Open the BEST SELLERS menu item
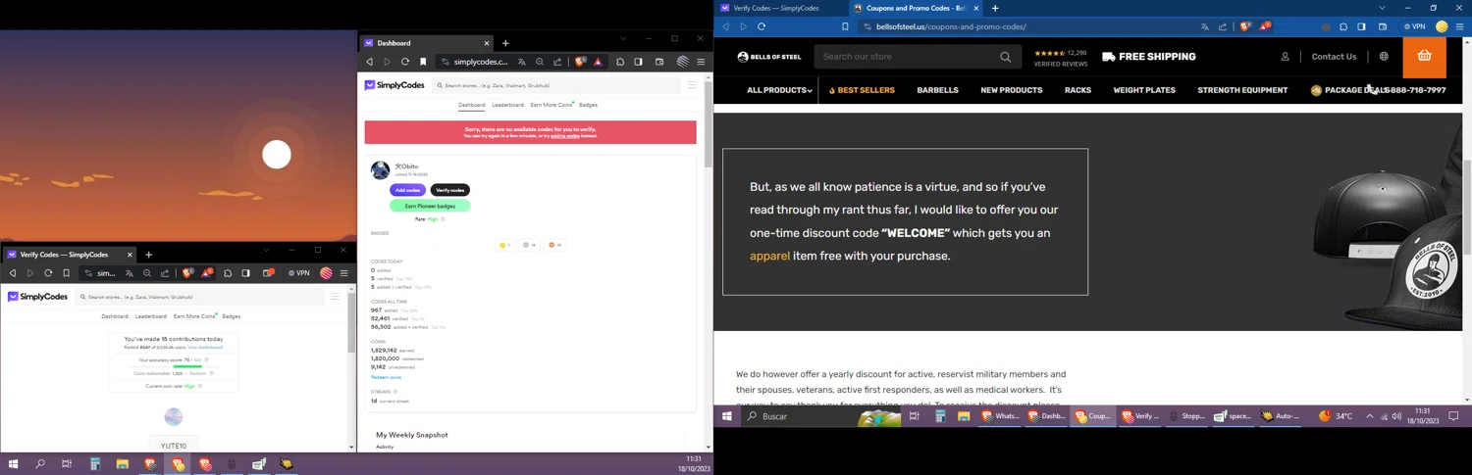 (862, 90)
